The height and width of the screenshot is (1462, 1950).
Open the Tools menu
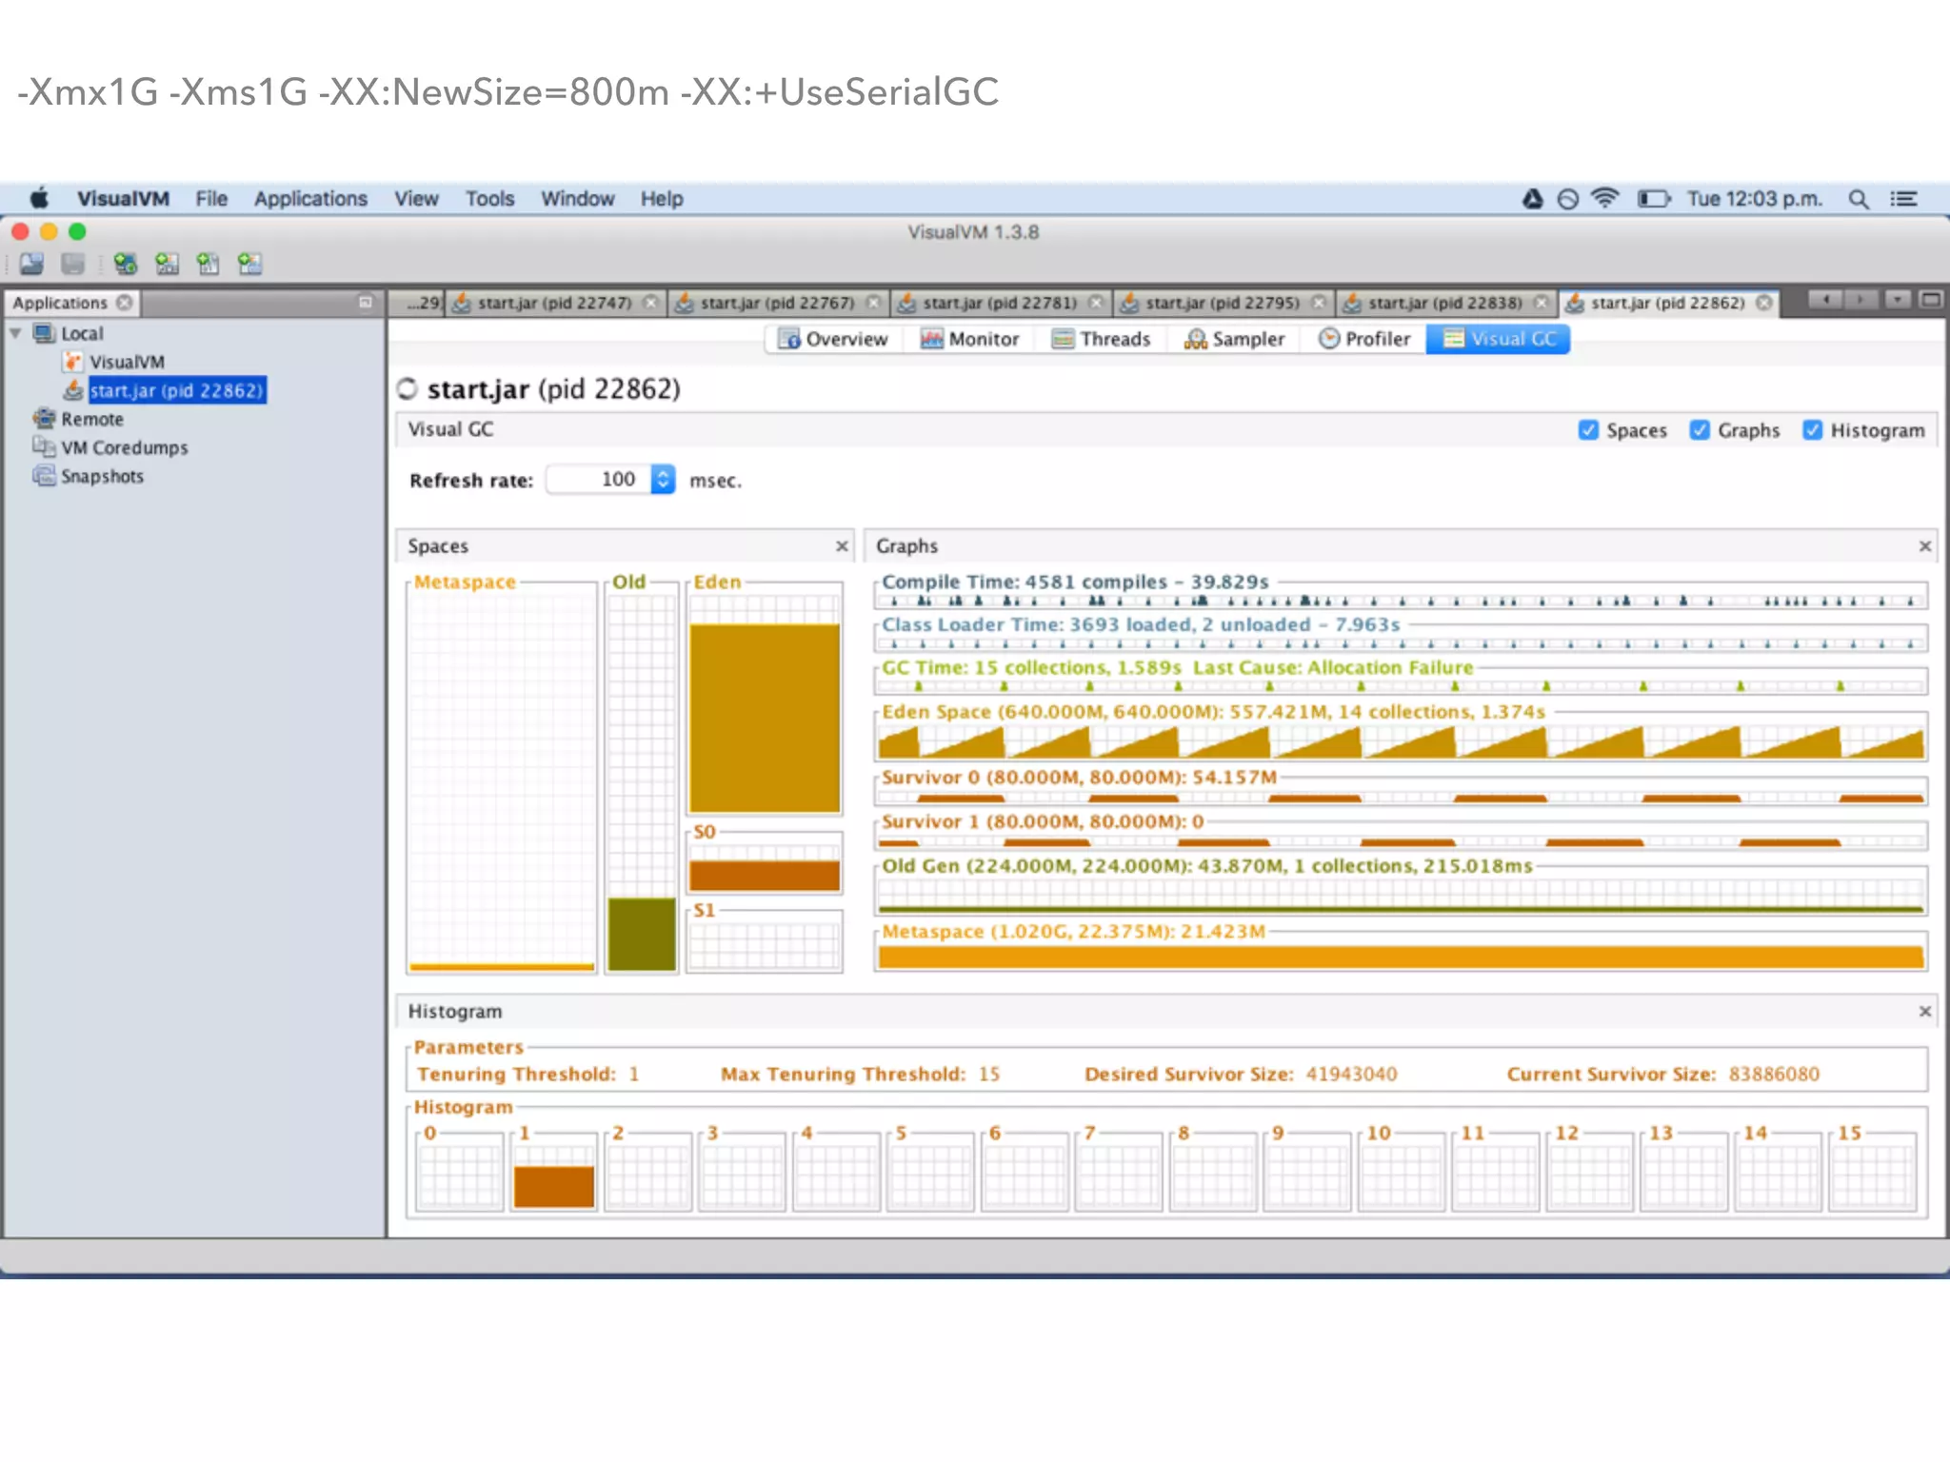tap(489, 199)
